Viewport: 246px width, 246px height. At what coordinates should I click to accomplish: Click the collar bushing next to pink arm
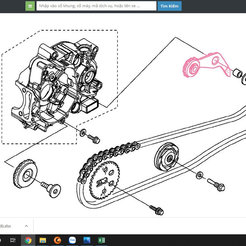[238, 73]
